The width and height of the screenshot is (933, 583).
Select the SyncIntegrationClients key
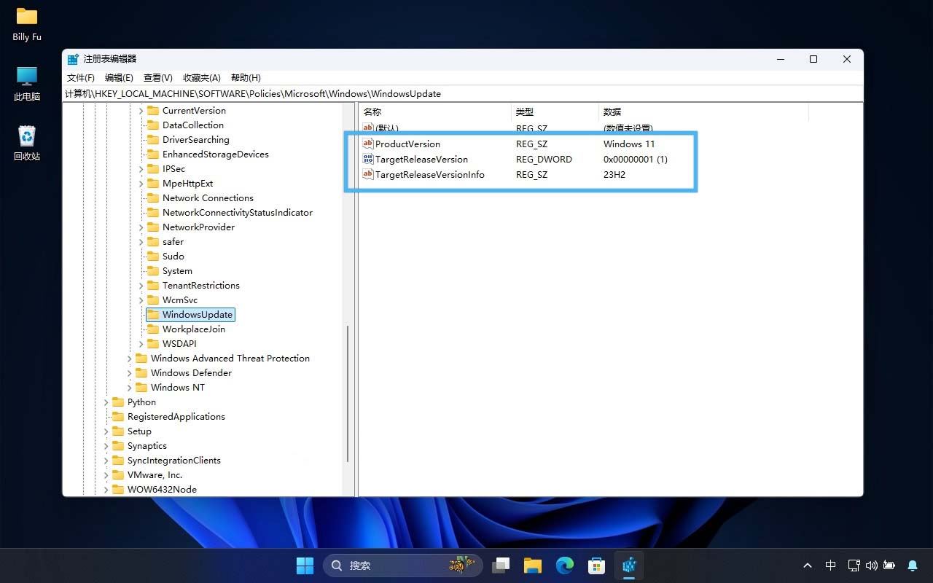coord(174,461)
